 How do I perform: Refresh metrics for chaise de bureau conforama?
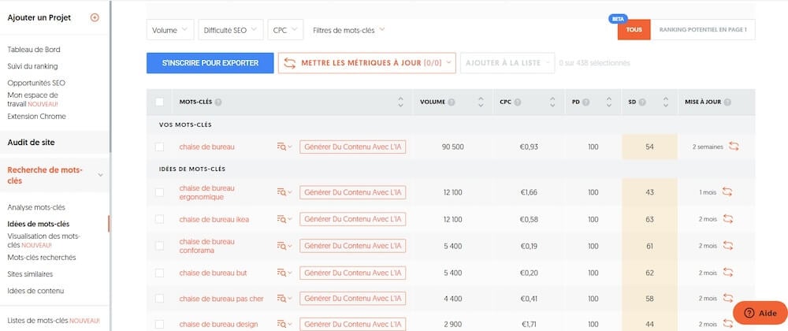727,246
